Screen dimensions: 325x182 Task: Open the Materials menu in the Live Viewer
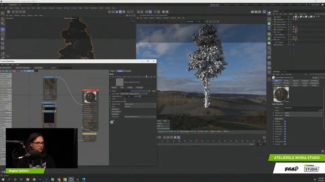click(158, 18)
